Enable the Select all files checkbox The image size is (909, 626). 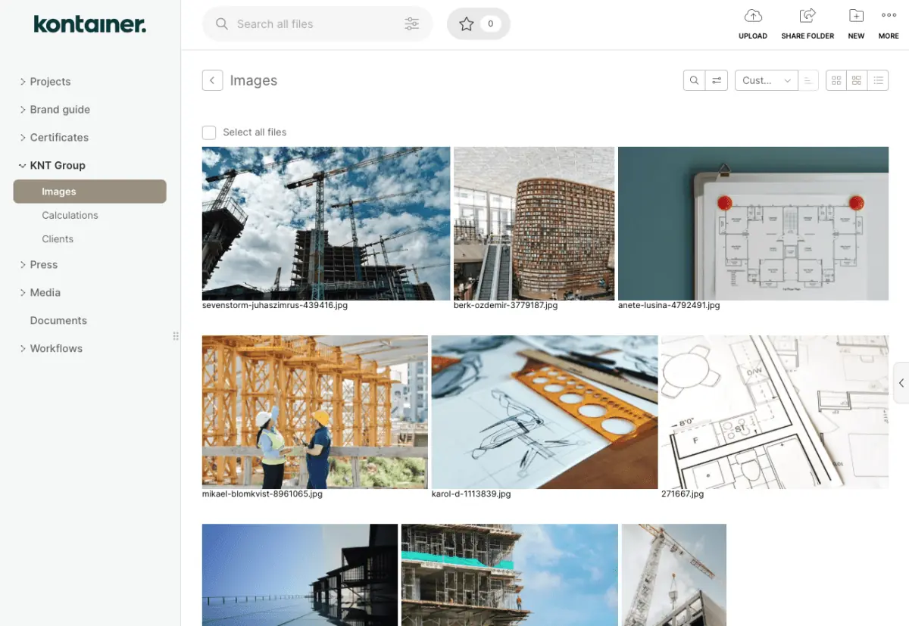pyautogui.click(x=208, y=132)
